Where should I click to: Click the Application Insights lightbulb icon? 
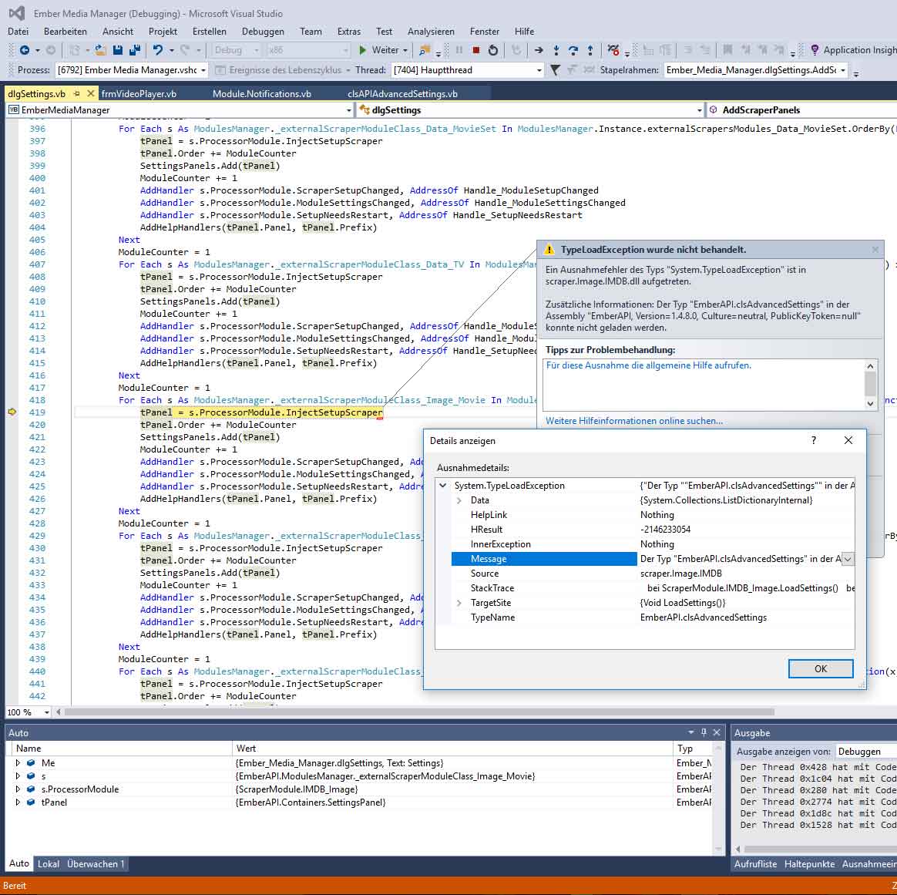(x=815, y=50)
